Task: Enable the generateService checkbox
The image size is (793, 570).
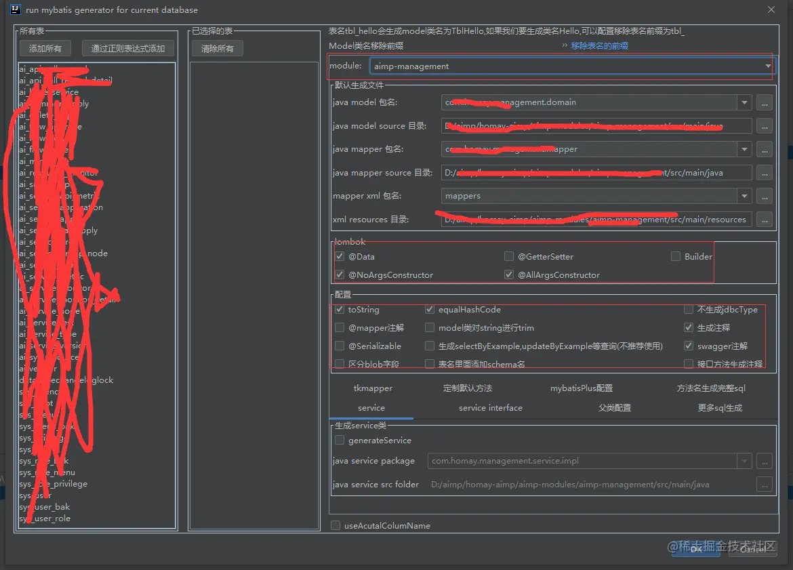Action: pos(340,440)
